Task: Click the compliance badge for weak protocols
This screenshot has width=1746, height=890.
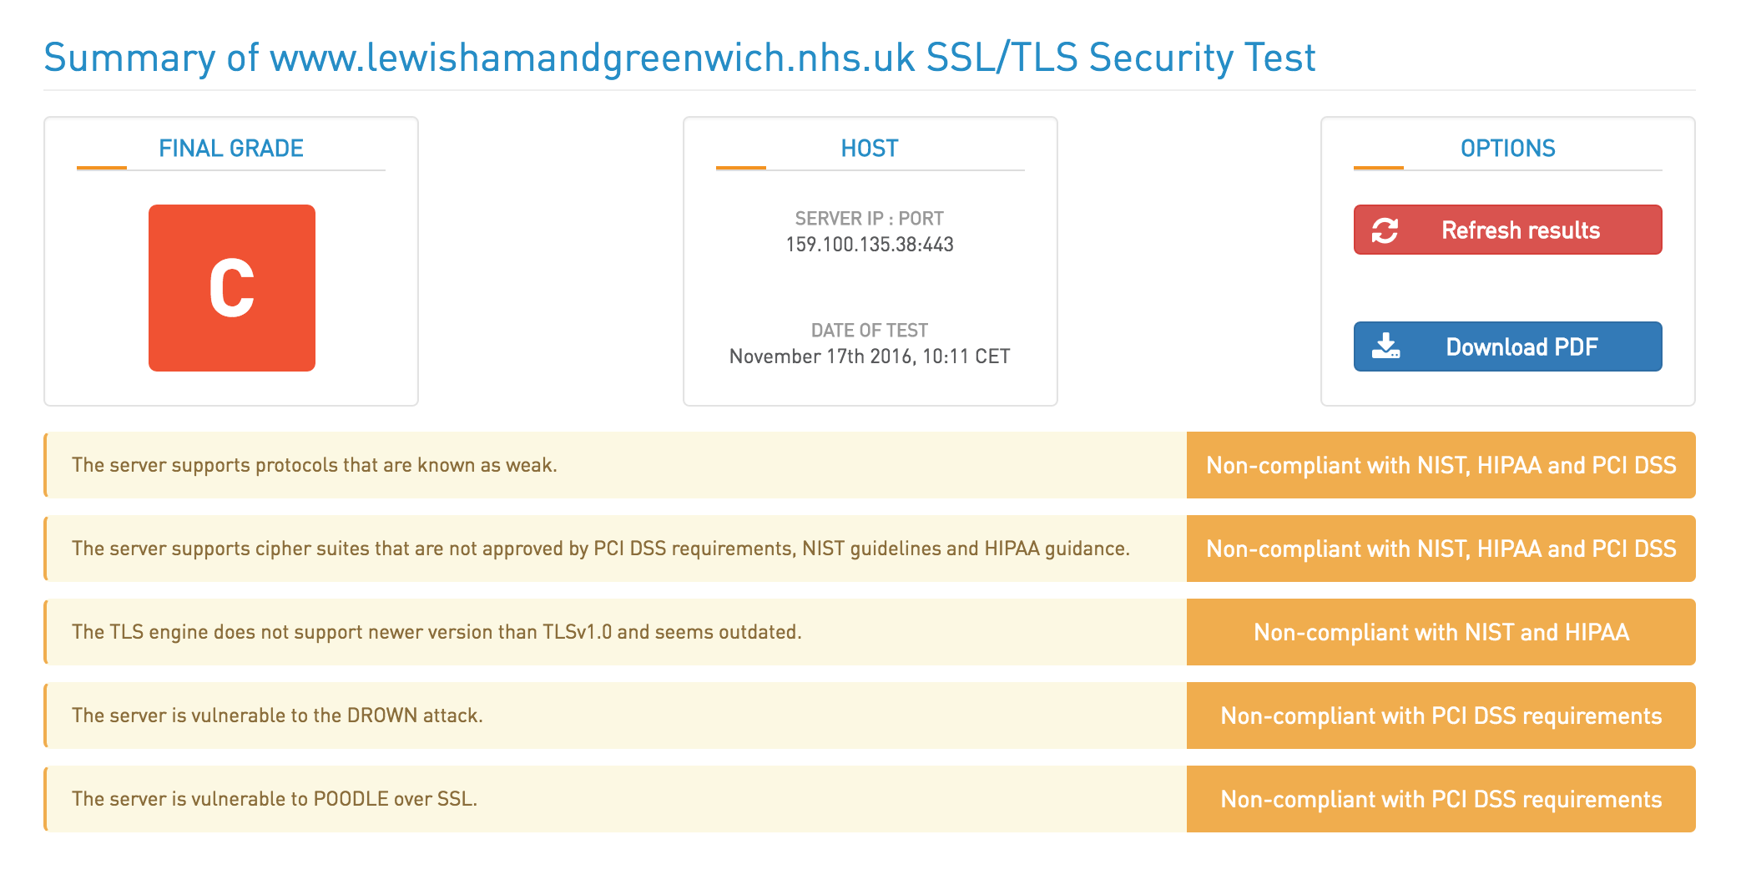Action: tap(1441, 465)
